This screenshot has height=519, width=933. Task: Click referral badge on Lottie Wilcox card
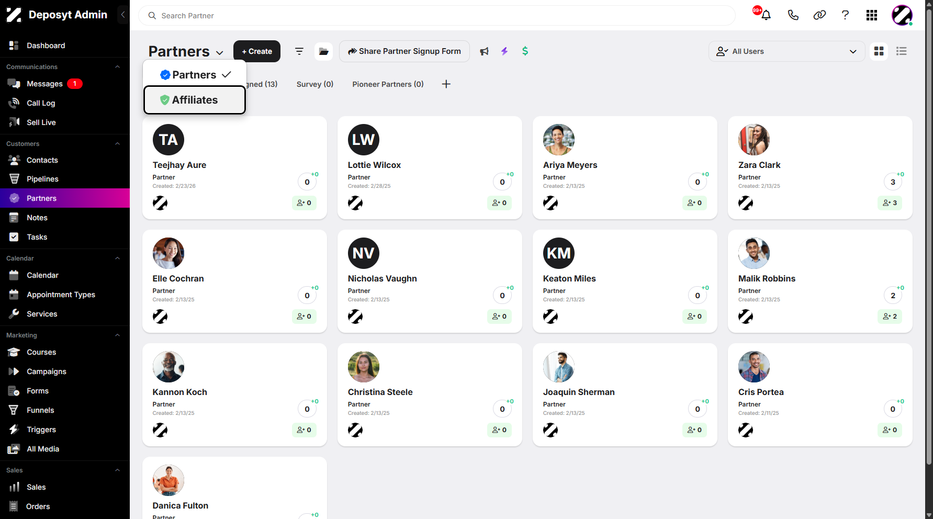pyautogui.click(x=499, y=203)
